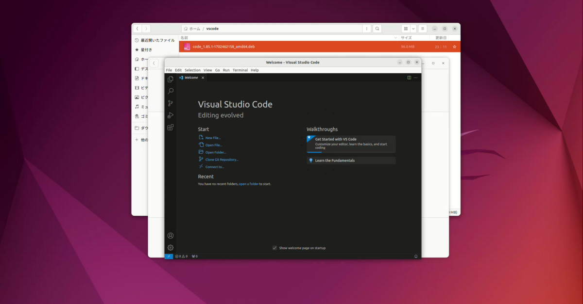This screenshot has height=304, width=583.
Task: Sort by the modified date column header
Action: (441, 38)
